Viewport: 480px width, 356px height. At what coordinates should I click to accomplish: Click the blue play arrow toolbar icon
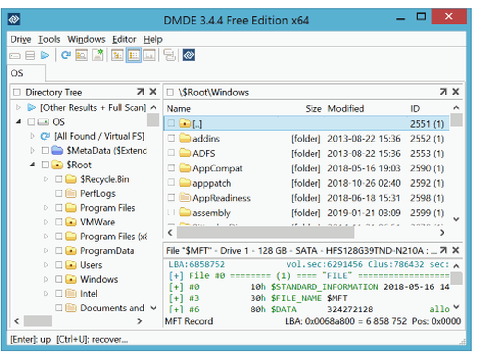[x=45, y=55]
